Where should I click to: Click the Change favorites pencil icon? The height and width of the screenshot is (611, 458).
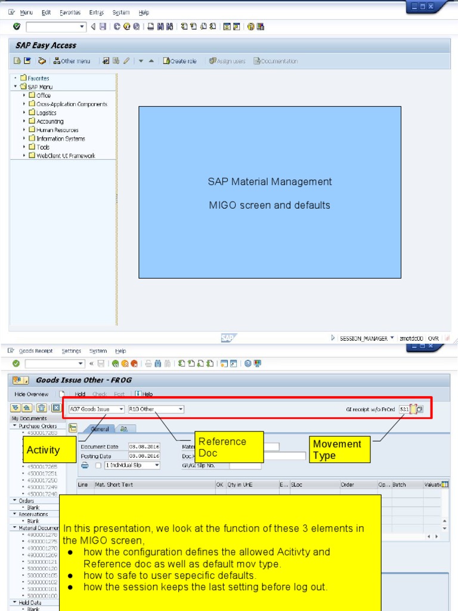click(x=126, y=61)
